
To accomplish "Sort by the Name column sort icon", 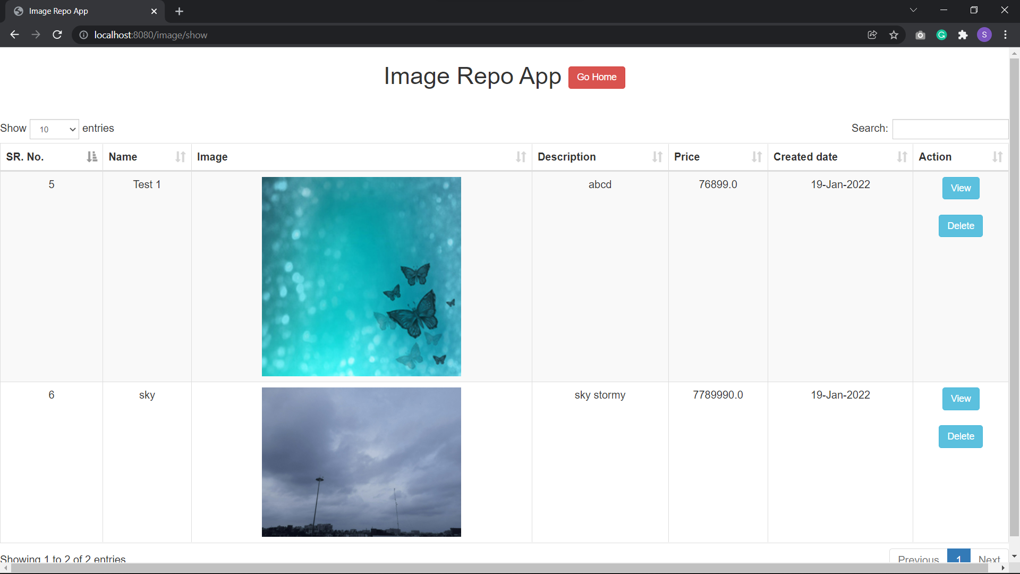I will tap(181, 157).
